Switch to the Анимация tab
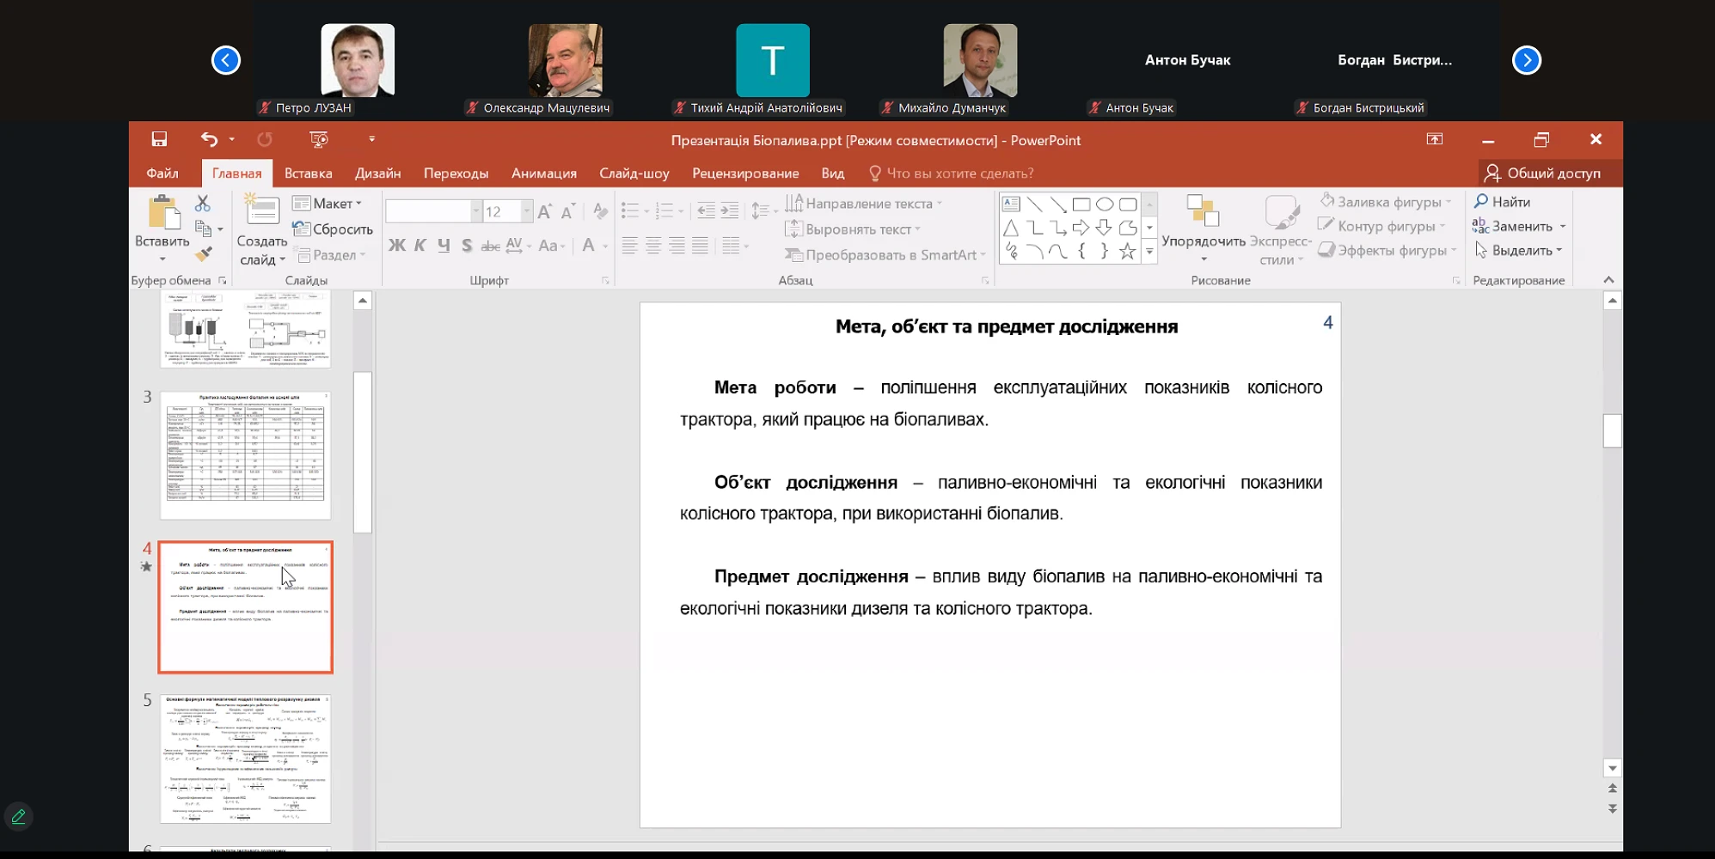Viewport: 1715px width, 859px height. [x=543, y=174]
